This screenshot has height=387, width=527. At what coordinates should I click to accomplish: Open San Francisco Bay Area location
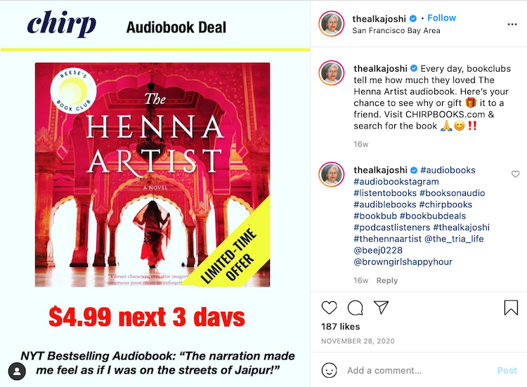tap(396, 31)
